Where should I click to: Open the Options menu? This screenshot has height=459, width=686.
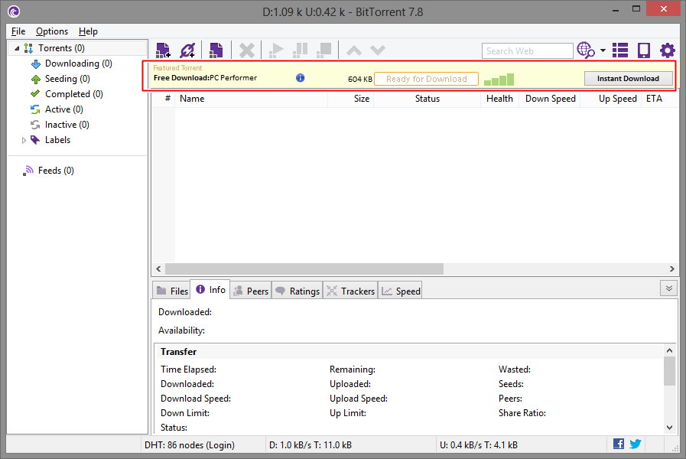52,31
